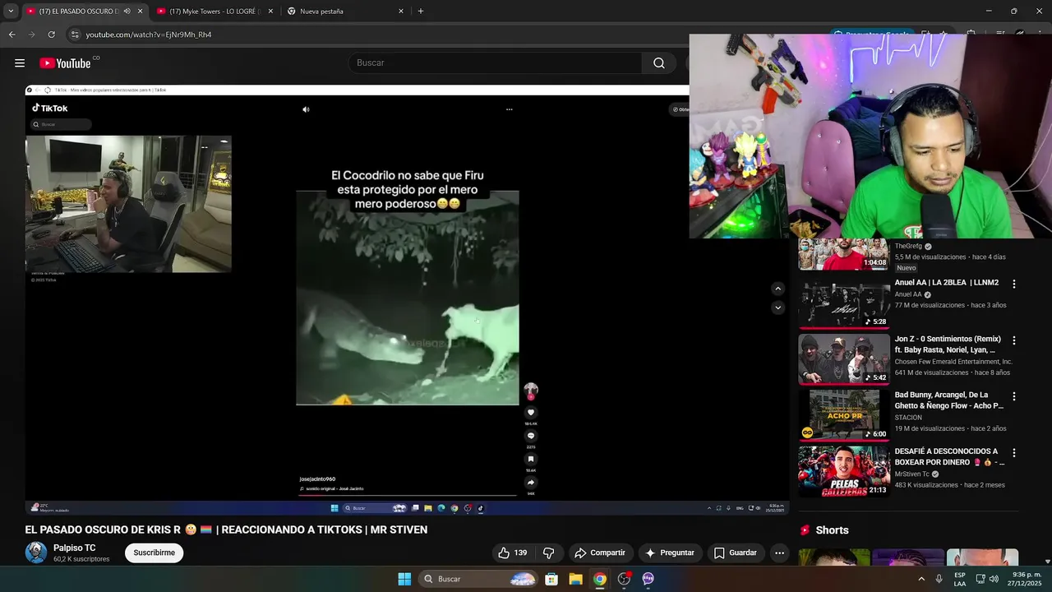This screenshot has width=1052, height=592.
Task: Subscribe using Suscribirme button
Action: pyautogui.click(x=155, y=553)
